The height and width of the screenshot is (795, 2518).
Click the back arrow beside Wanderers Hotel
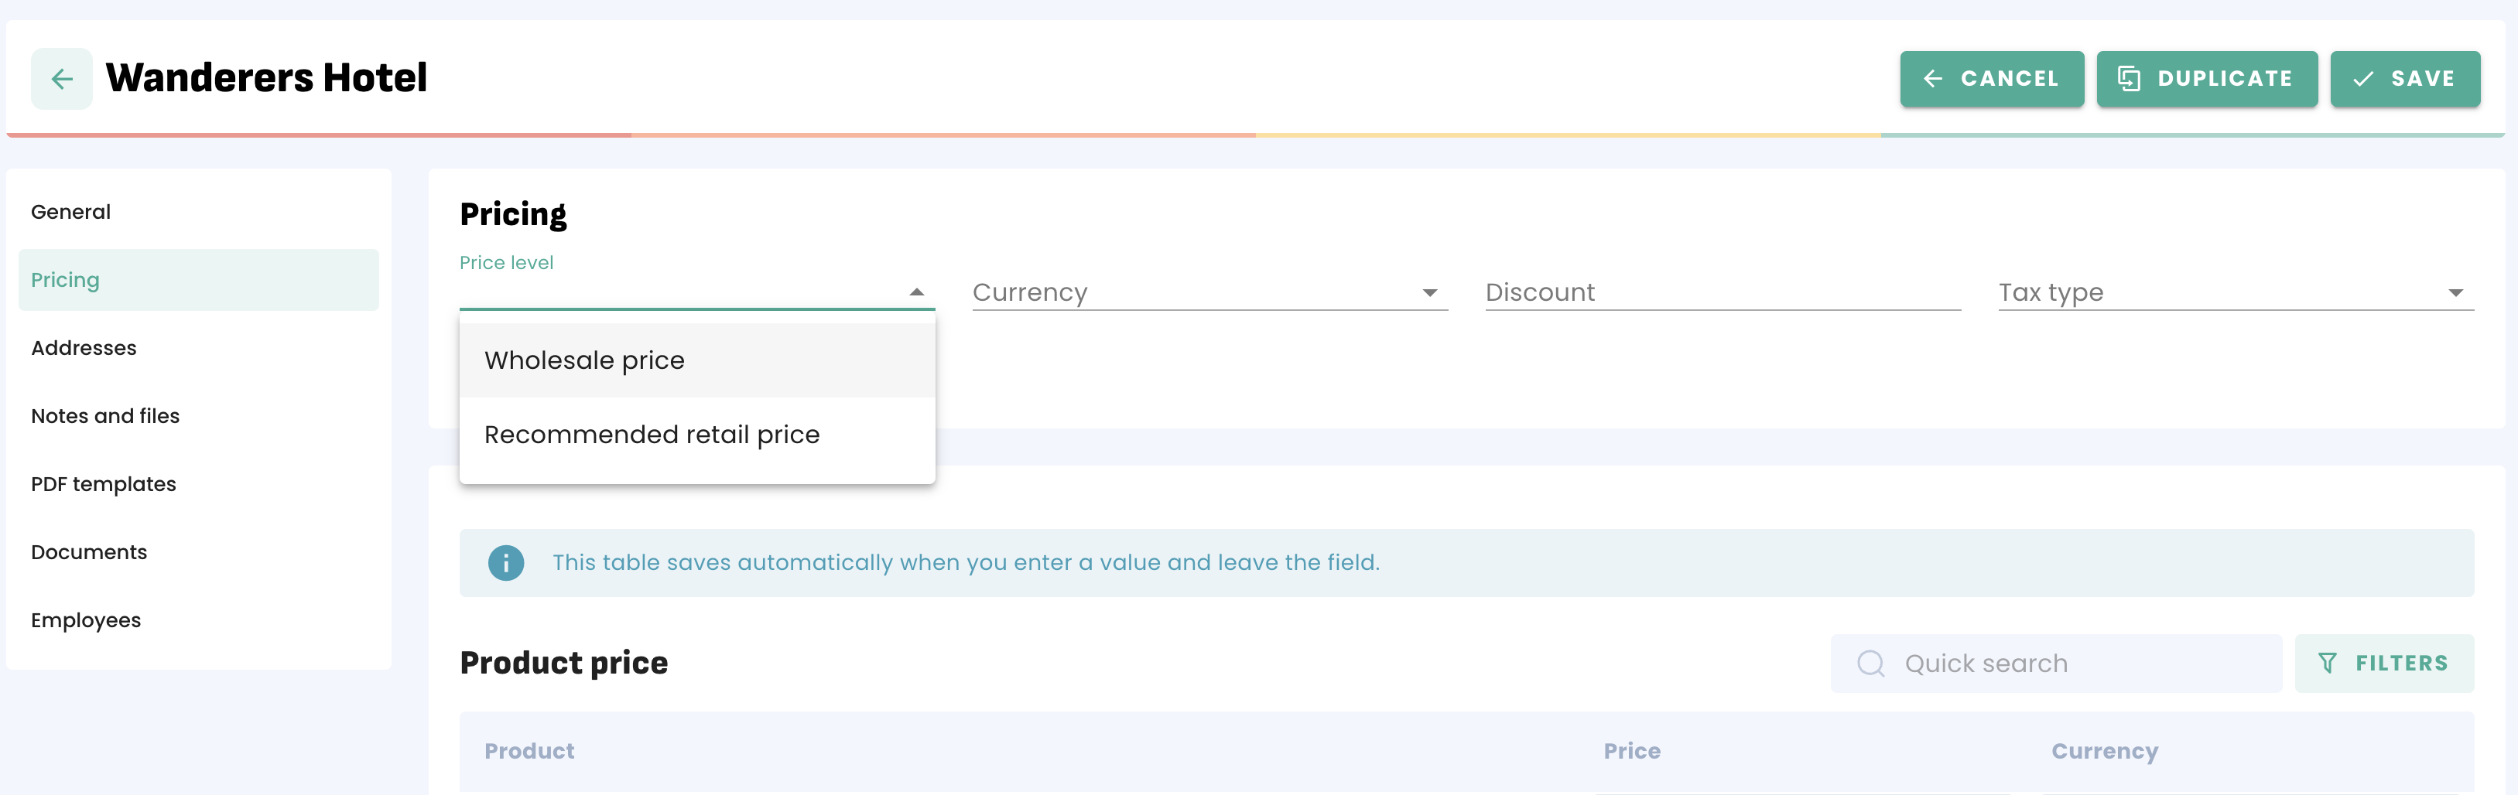tap(62, 79)
